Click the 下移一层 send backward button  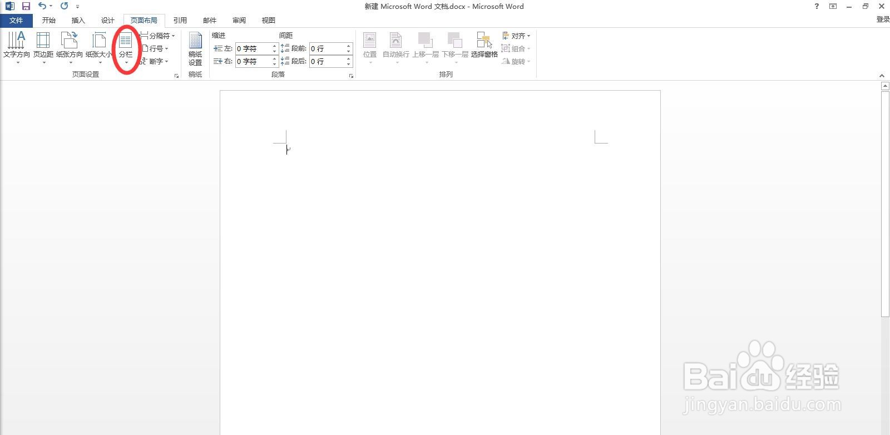coord(455,48)
